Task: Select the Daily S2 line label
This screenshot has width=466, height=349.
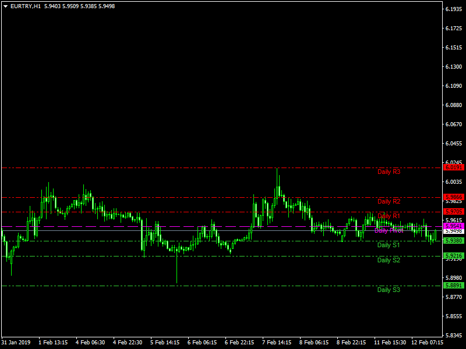Action: pyautogui.click(x=389, y=260)
